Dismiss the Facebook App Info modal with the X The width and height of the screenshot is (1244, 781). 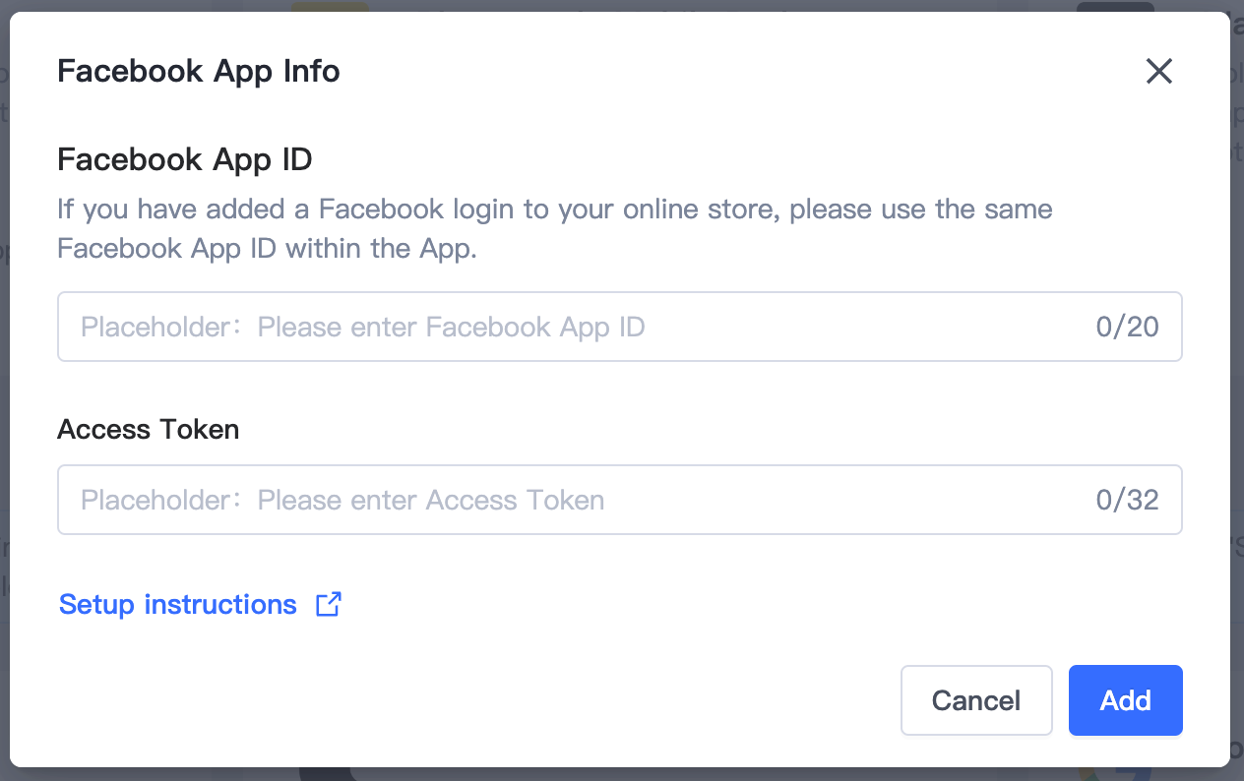[x=1159, y=71]
